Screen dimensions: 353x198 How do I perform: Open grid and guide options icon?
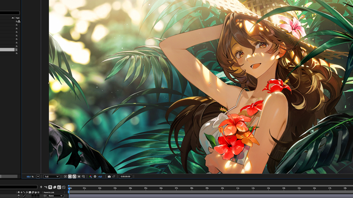pos(83,176)
